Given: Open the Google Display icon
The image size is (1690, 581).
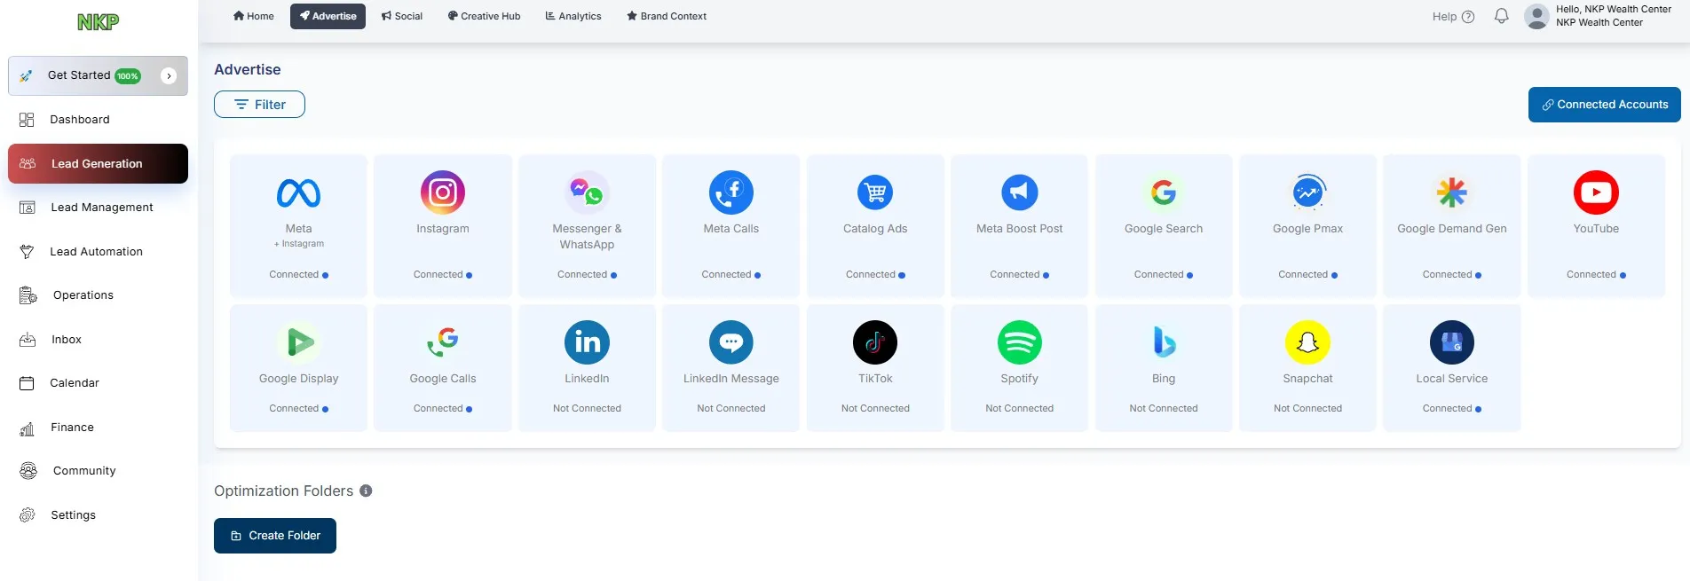Looking at the screenshot, I should [298, 342].
